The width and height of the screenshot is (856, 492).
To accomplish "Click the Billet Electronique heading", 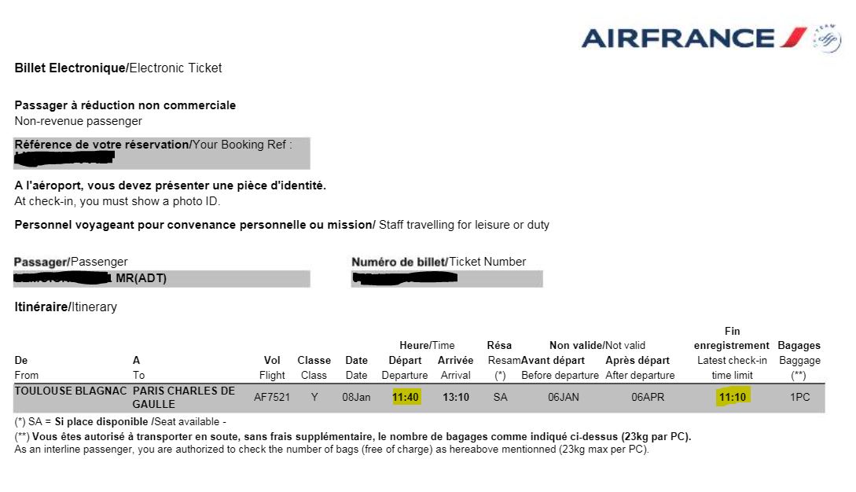I will (x=118, y=68).
